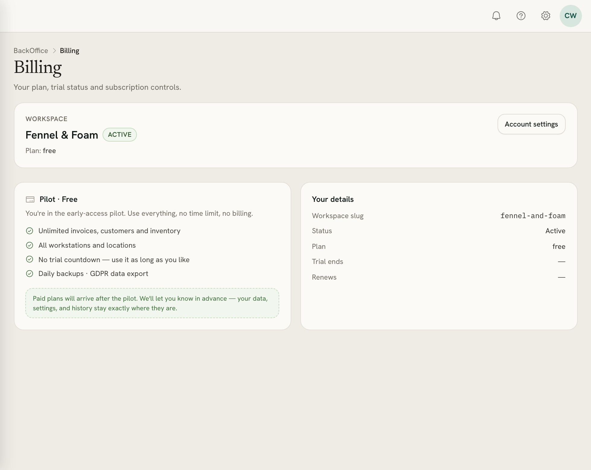Click the early-access pilot description text
This screenshot has width=591, height=470.
139,213
